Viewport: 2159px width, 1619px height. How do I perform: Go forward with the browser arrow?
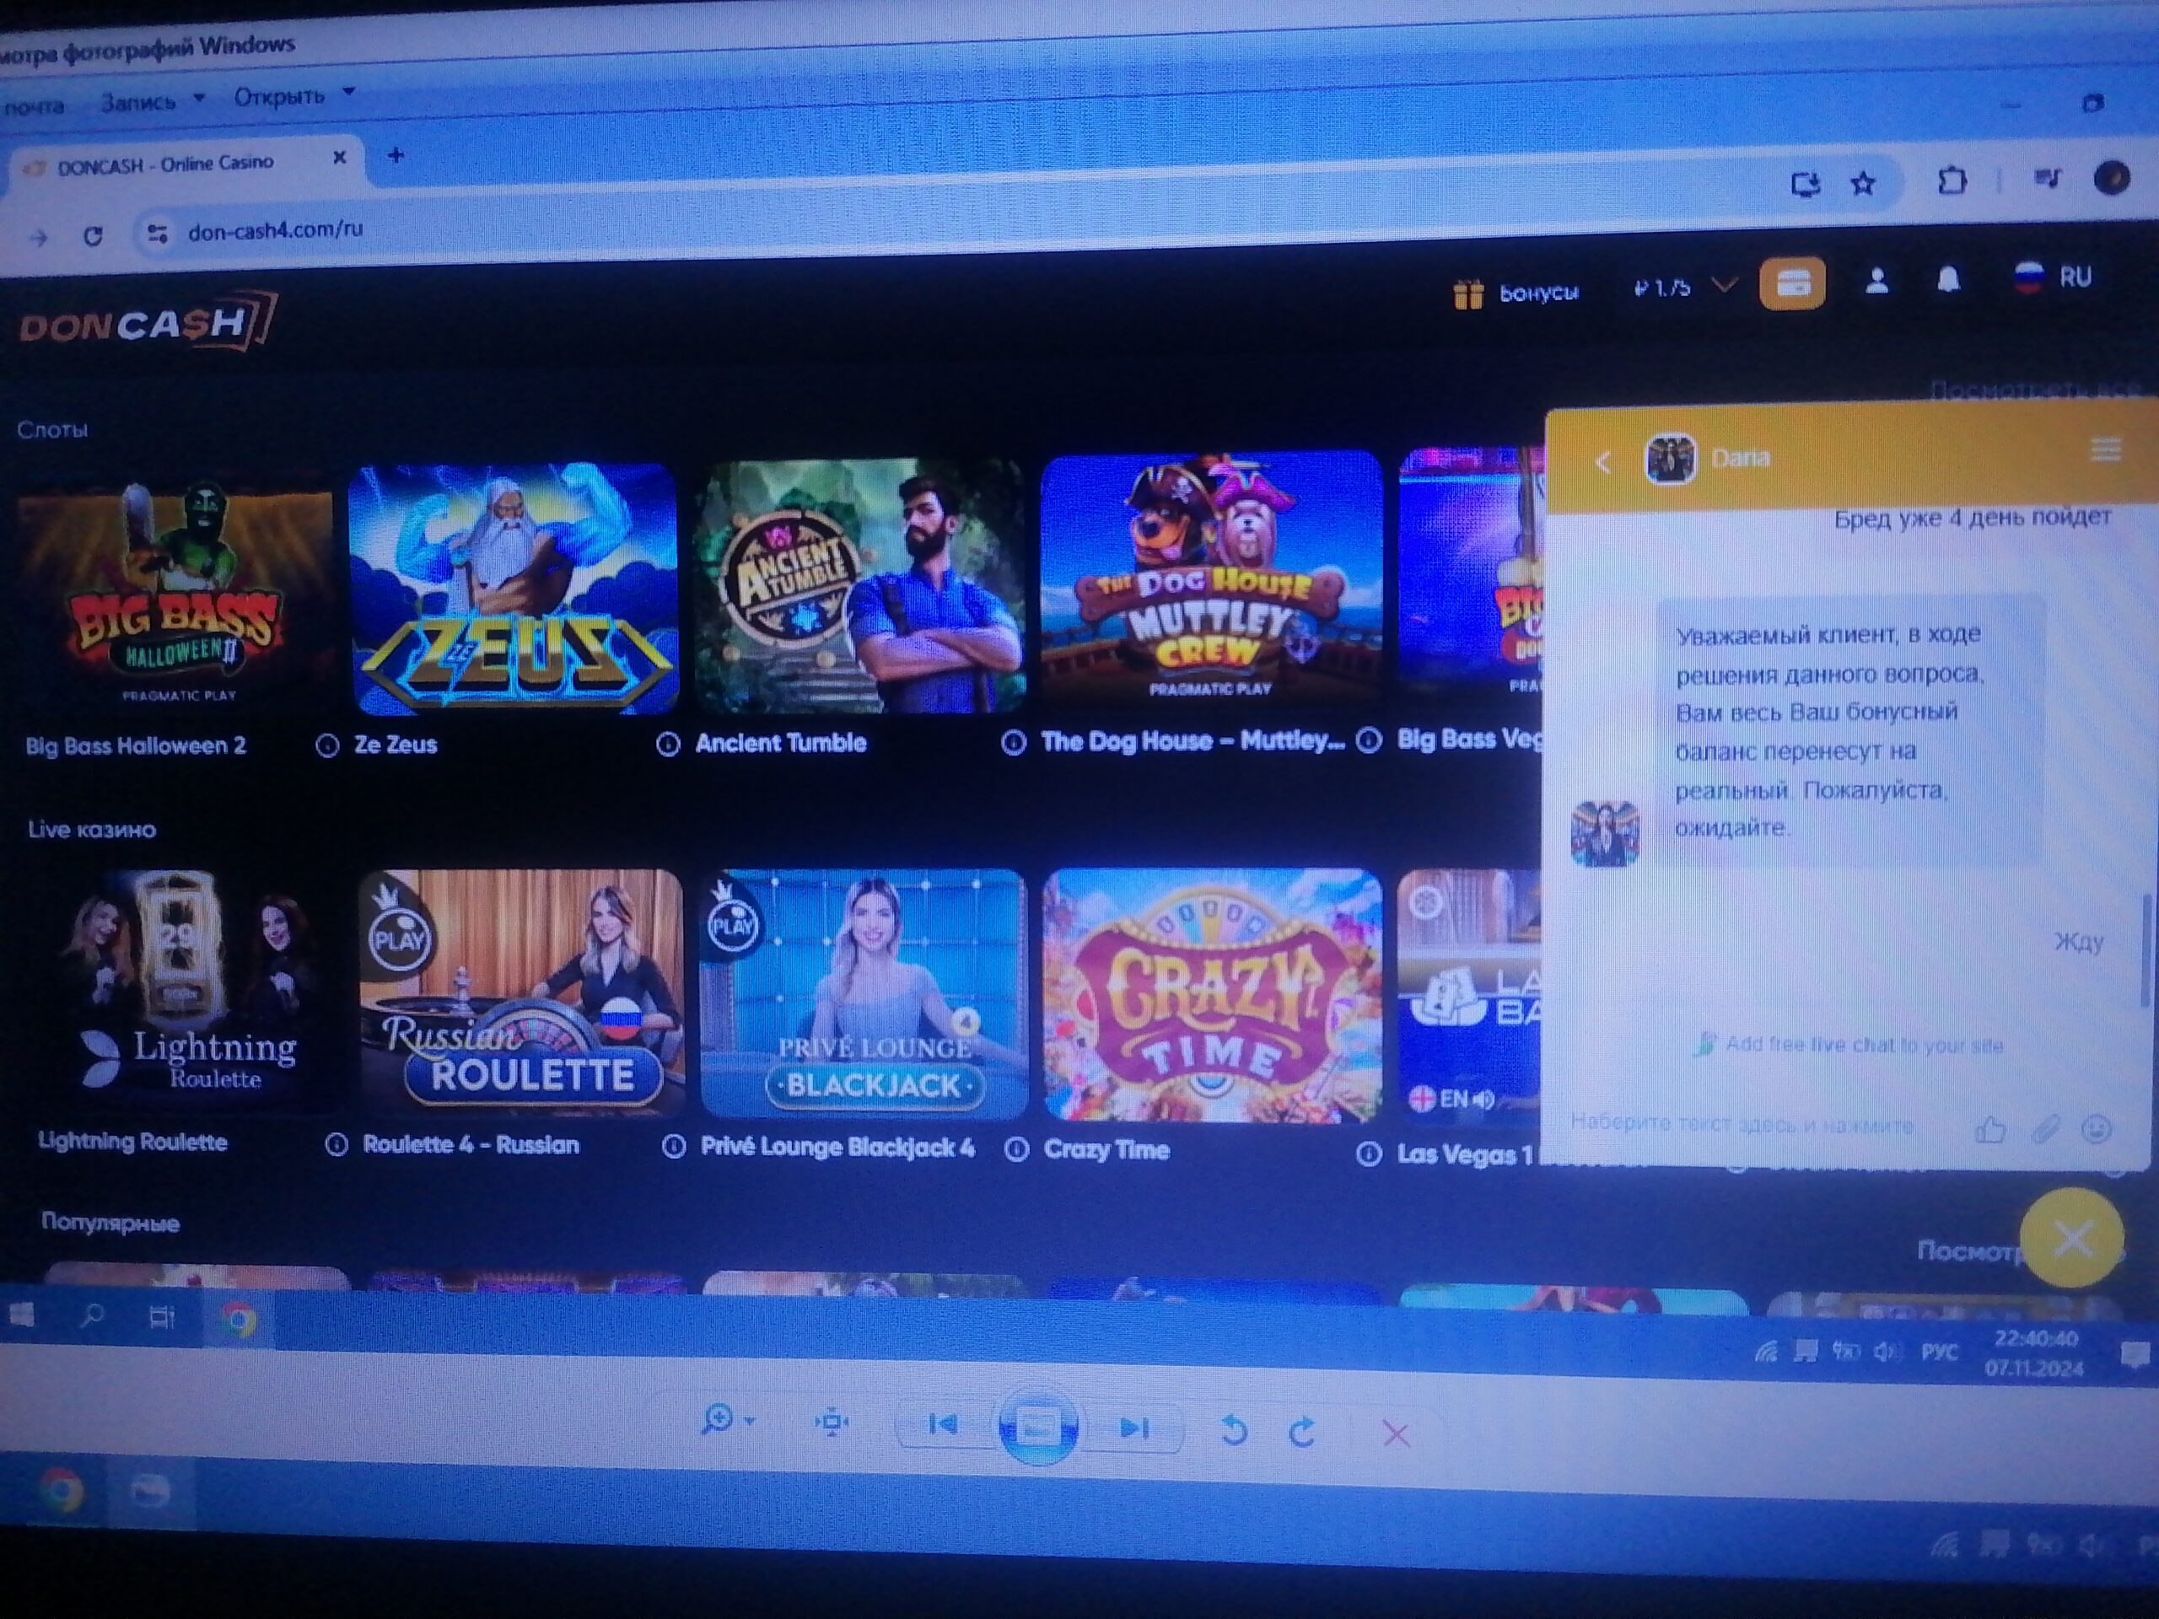pos(38,237)
